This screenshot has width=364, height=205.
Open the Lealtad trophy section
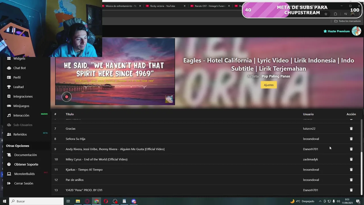pyautogui.click(x=18, y=87)
